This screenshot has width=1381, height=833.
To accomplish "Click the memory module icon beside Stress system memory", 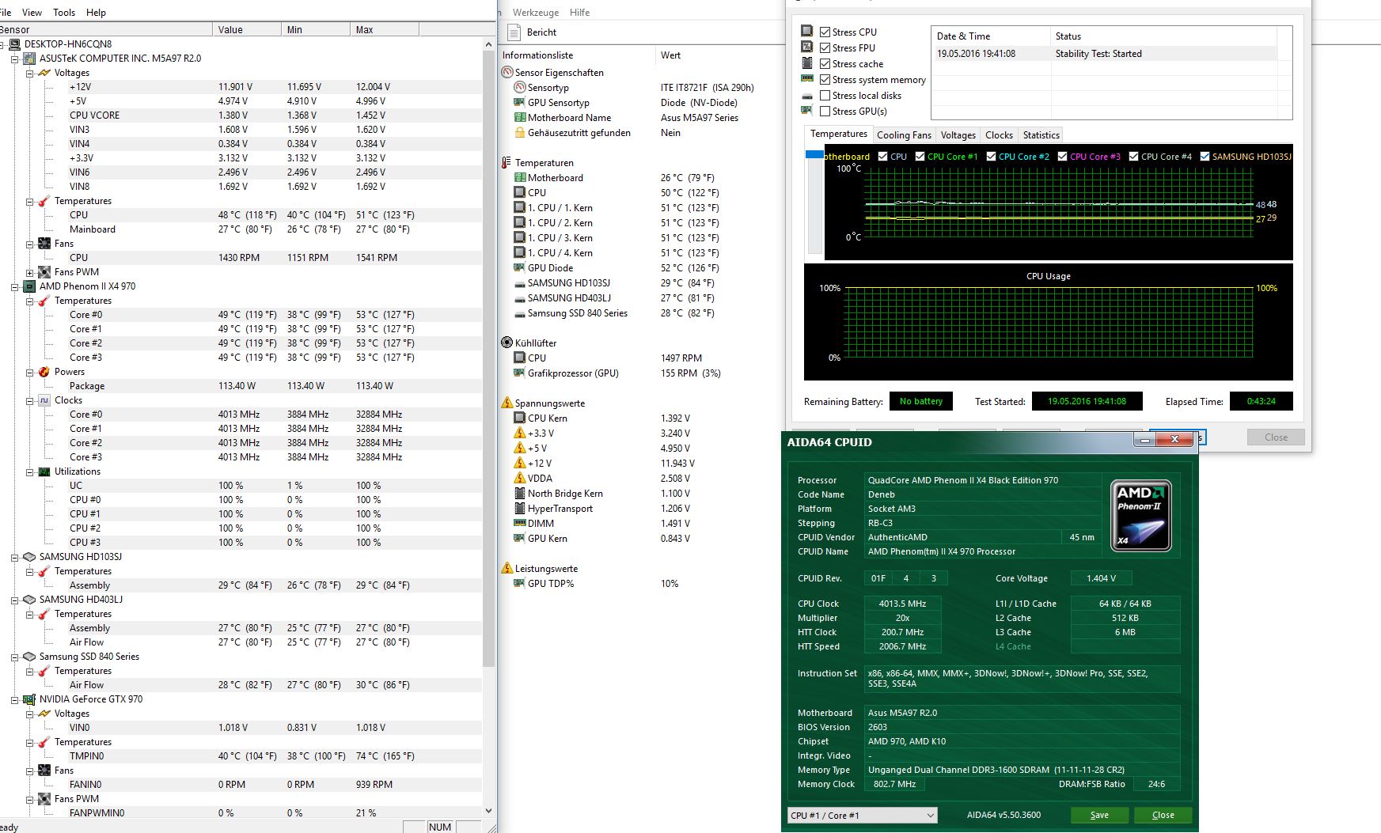I will point(807,78).
